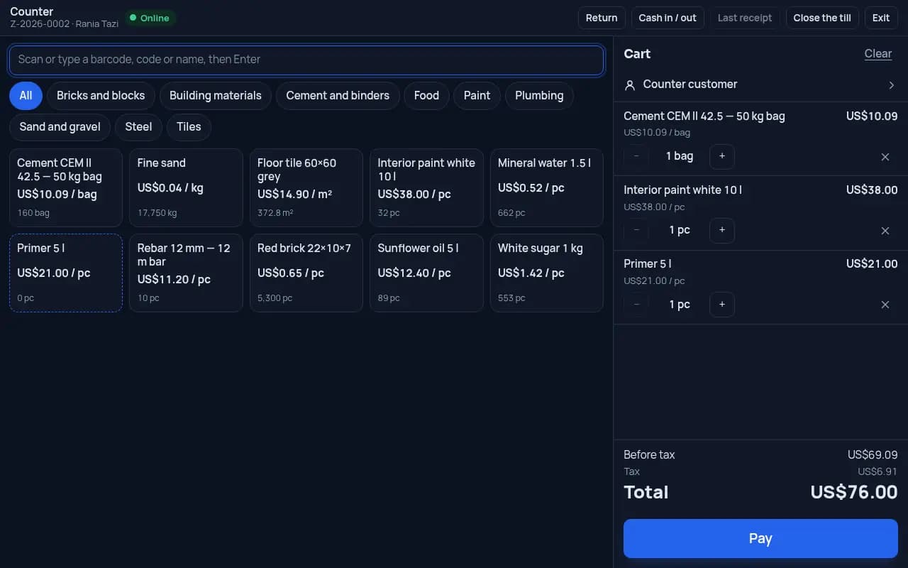The image size is (908, 568).
Task: Add Mineral water 1.5 l product
Action: 547,187
